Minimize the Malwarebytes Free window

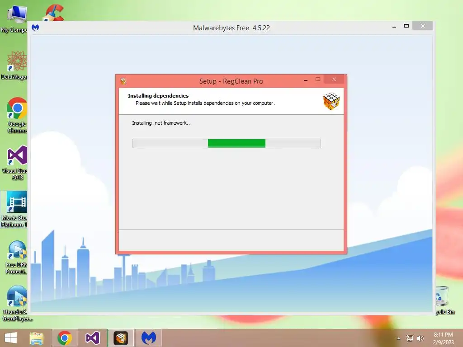point(394,27)
